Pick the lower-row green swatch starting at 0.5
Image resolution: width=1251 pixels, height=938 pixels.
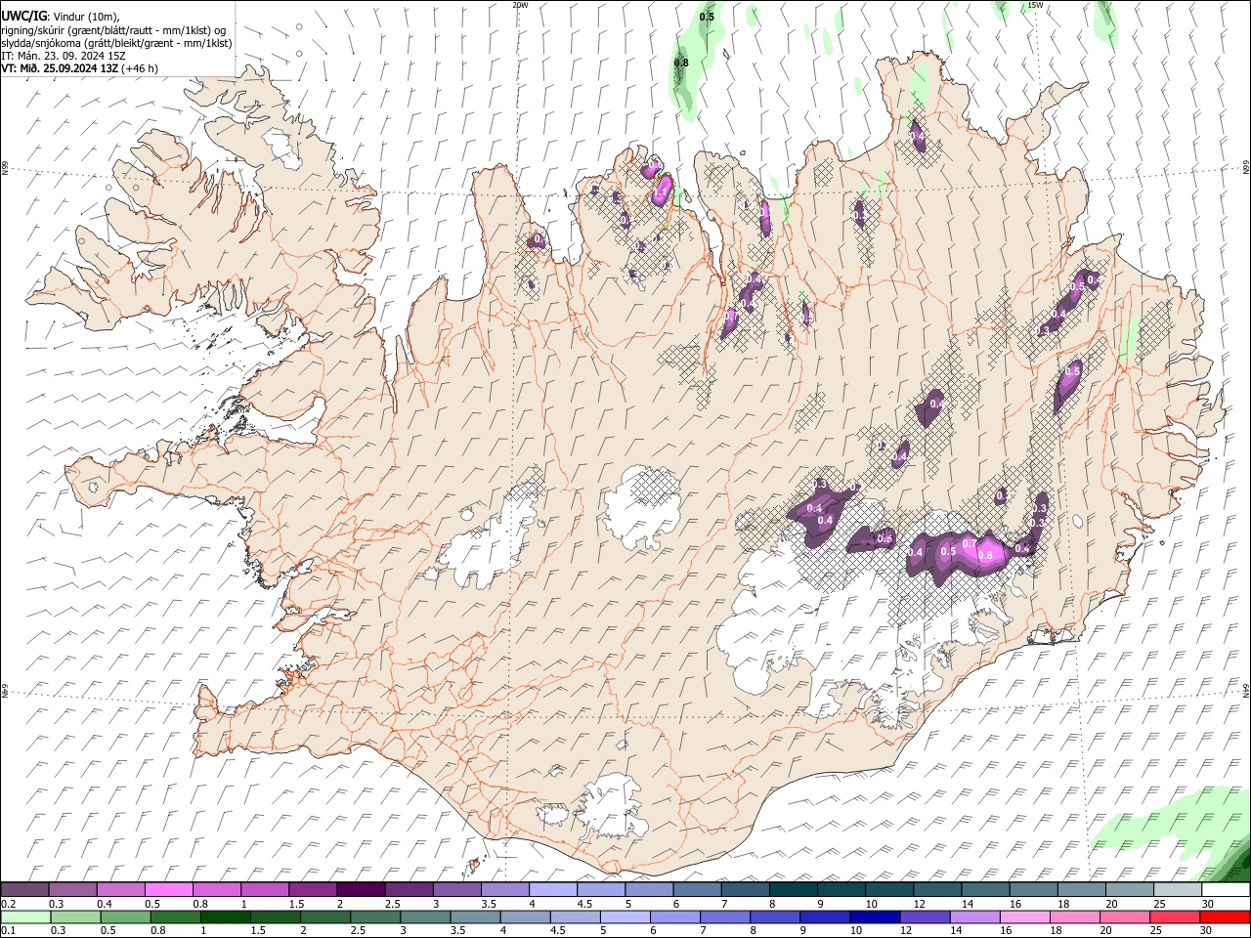coord(125,917)
